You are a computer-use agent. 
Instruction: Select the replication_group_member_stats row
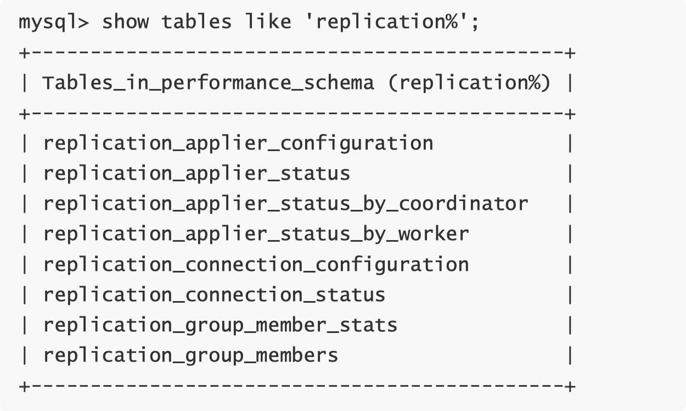click(x=220, y=325)
